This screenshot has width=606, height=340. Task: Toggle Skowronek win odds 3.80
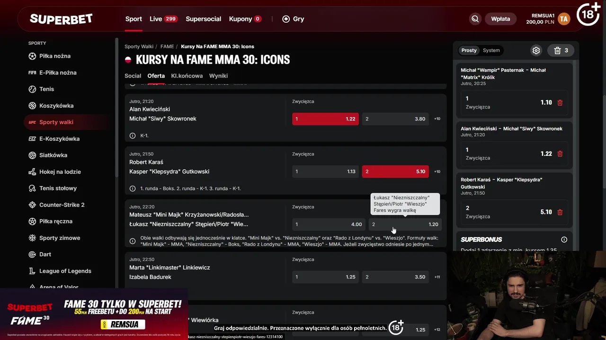(x=395, y=119)
